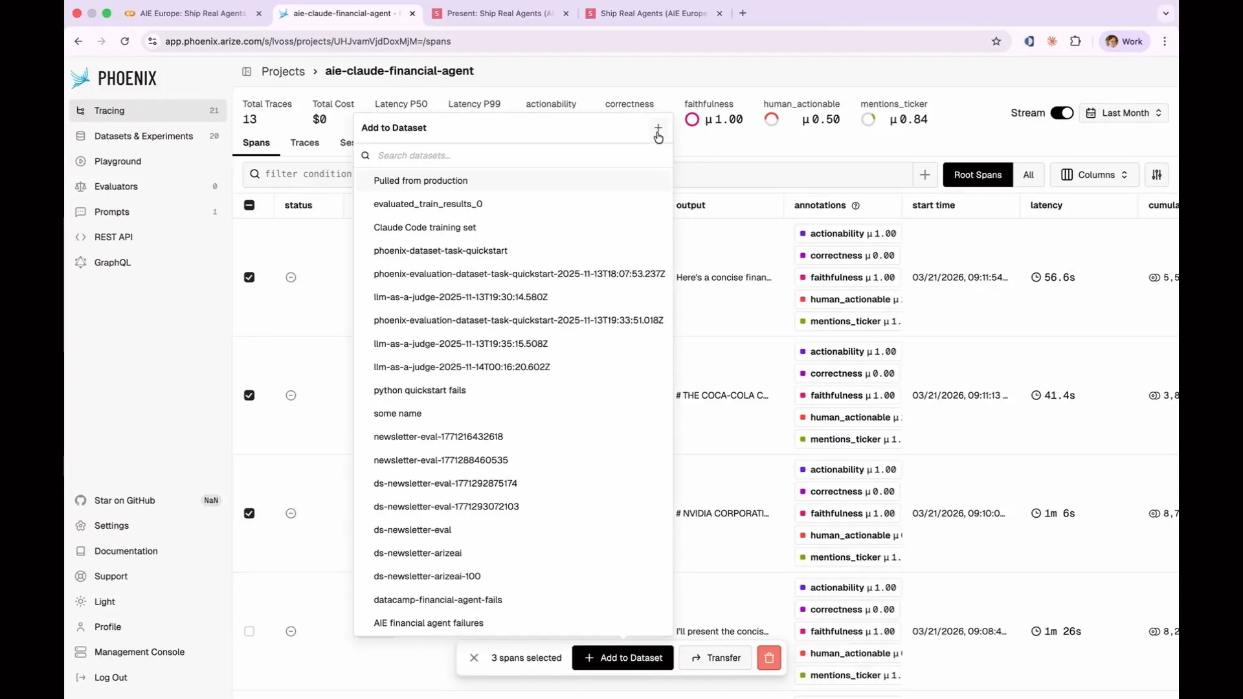Open the REST API page

[x=148, y=237]
